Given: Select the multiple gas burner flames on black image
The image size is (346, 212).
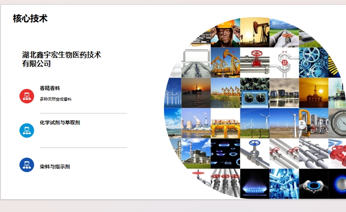Looking at the screenshot, I should pos(225,153).
